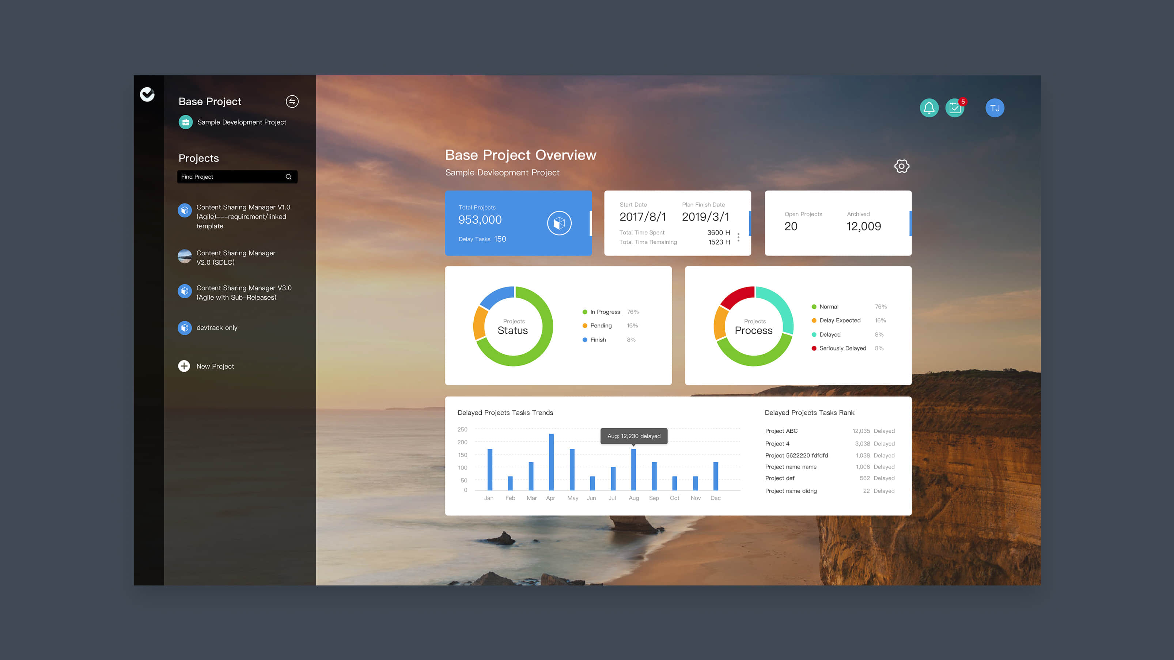The width and height of the screenshot is (1174, 660).
Task: Click the magnifier icon in Find Project
Action: tap(288, 177)
